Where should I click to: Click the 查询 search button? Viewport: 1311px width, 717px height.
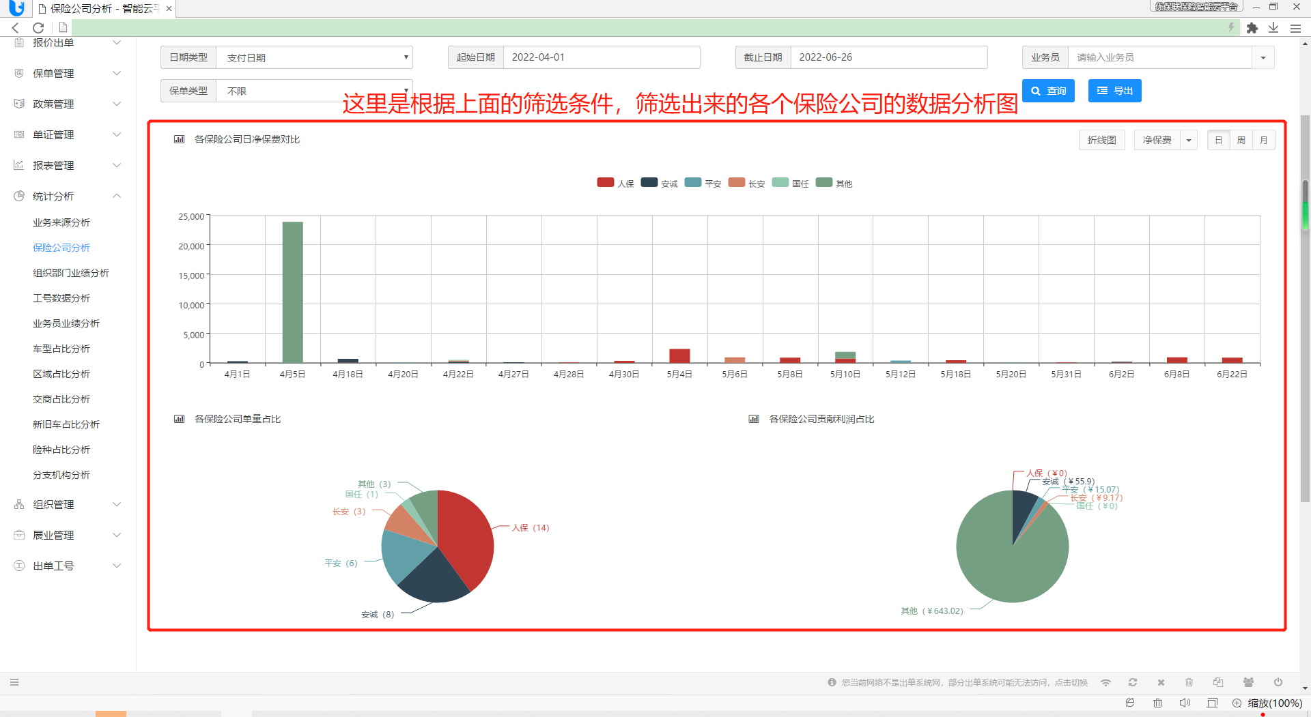pyautogui.click(x=1048, y=91)
